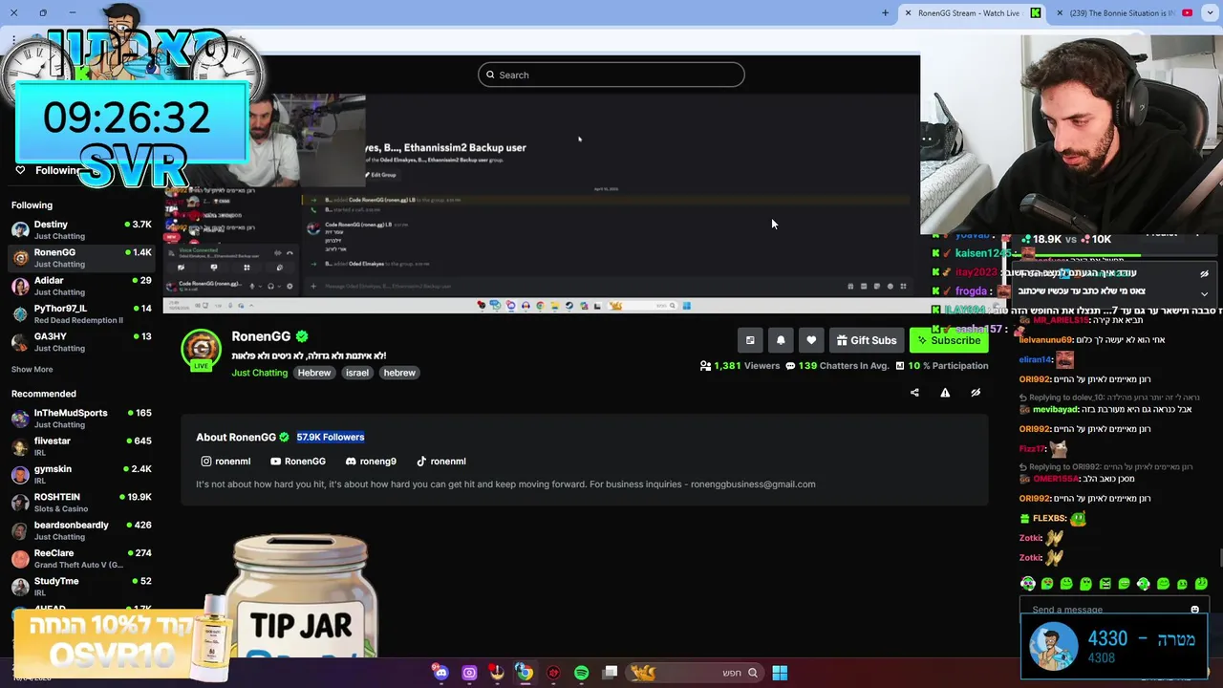Viewport: 1223px width, 688px height.
Task: Select the first quick emote under chat
Action: (1028, 583)
